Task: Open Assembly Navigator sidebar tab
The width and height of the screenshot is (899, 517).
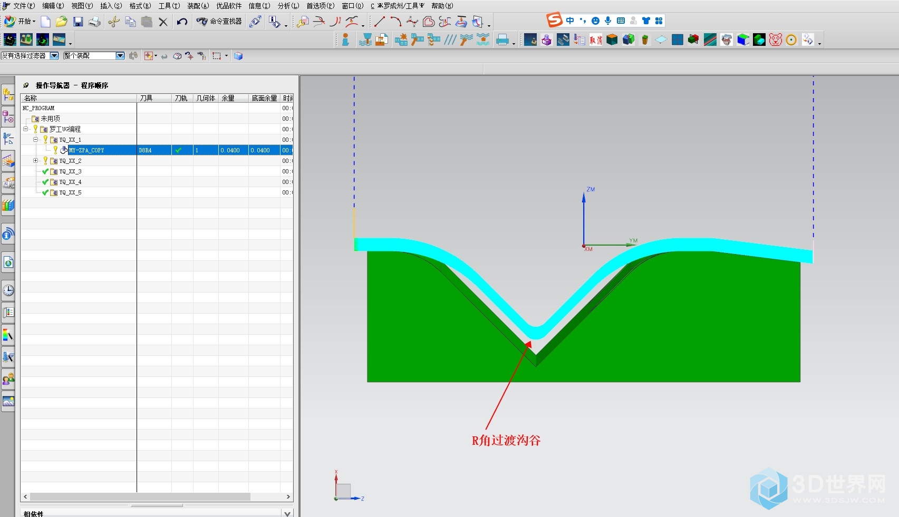Action: click(x=8, y=95)
